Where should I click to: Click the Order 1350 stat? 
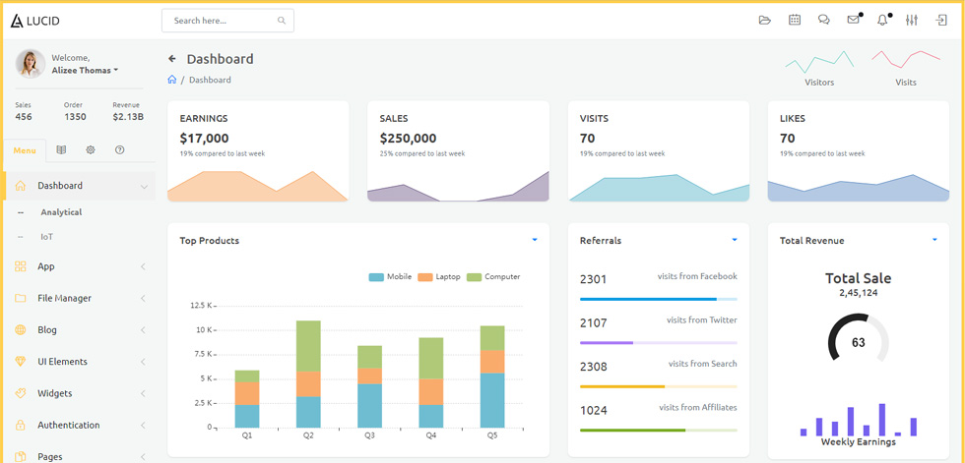coord(75,111)
